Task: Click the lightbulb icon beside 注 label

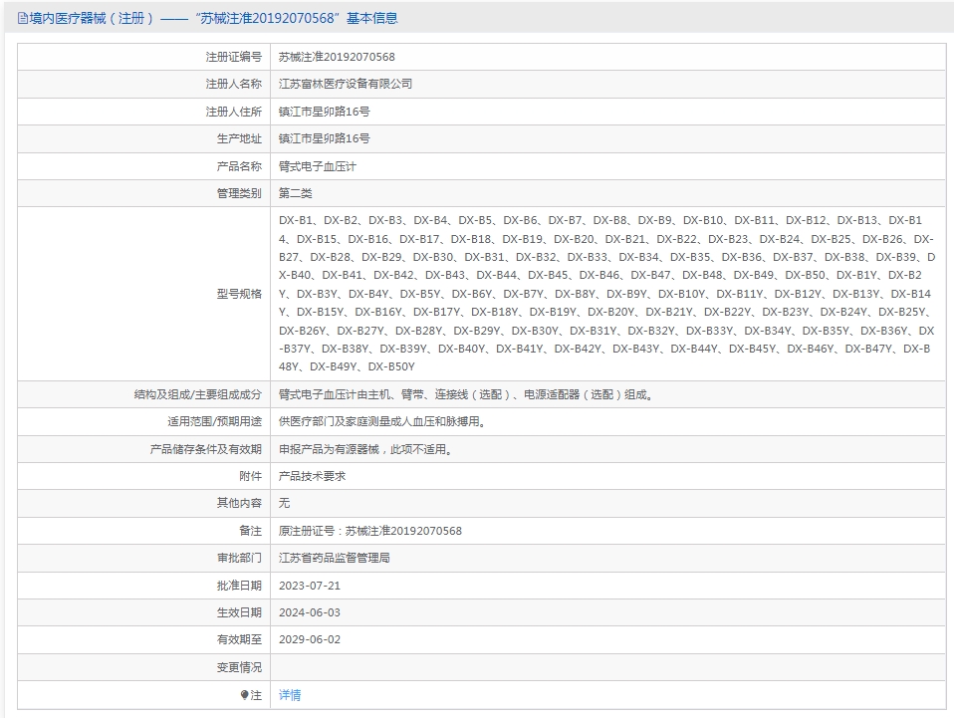Action: click(245, 694)
